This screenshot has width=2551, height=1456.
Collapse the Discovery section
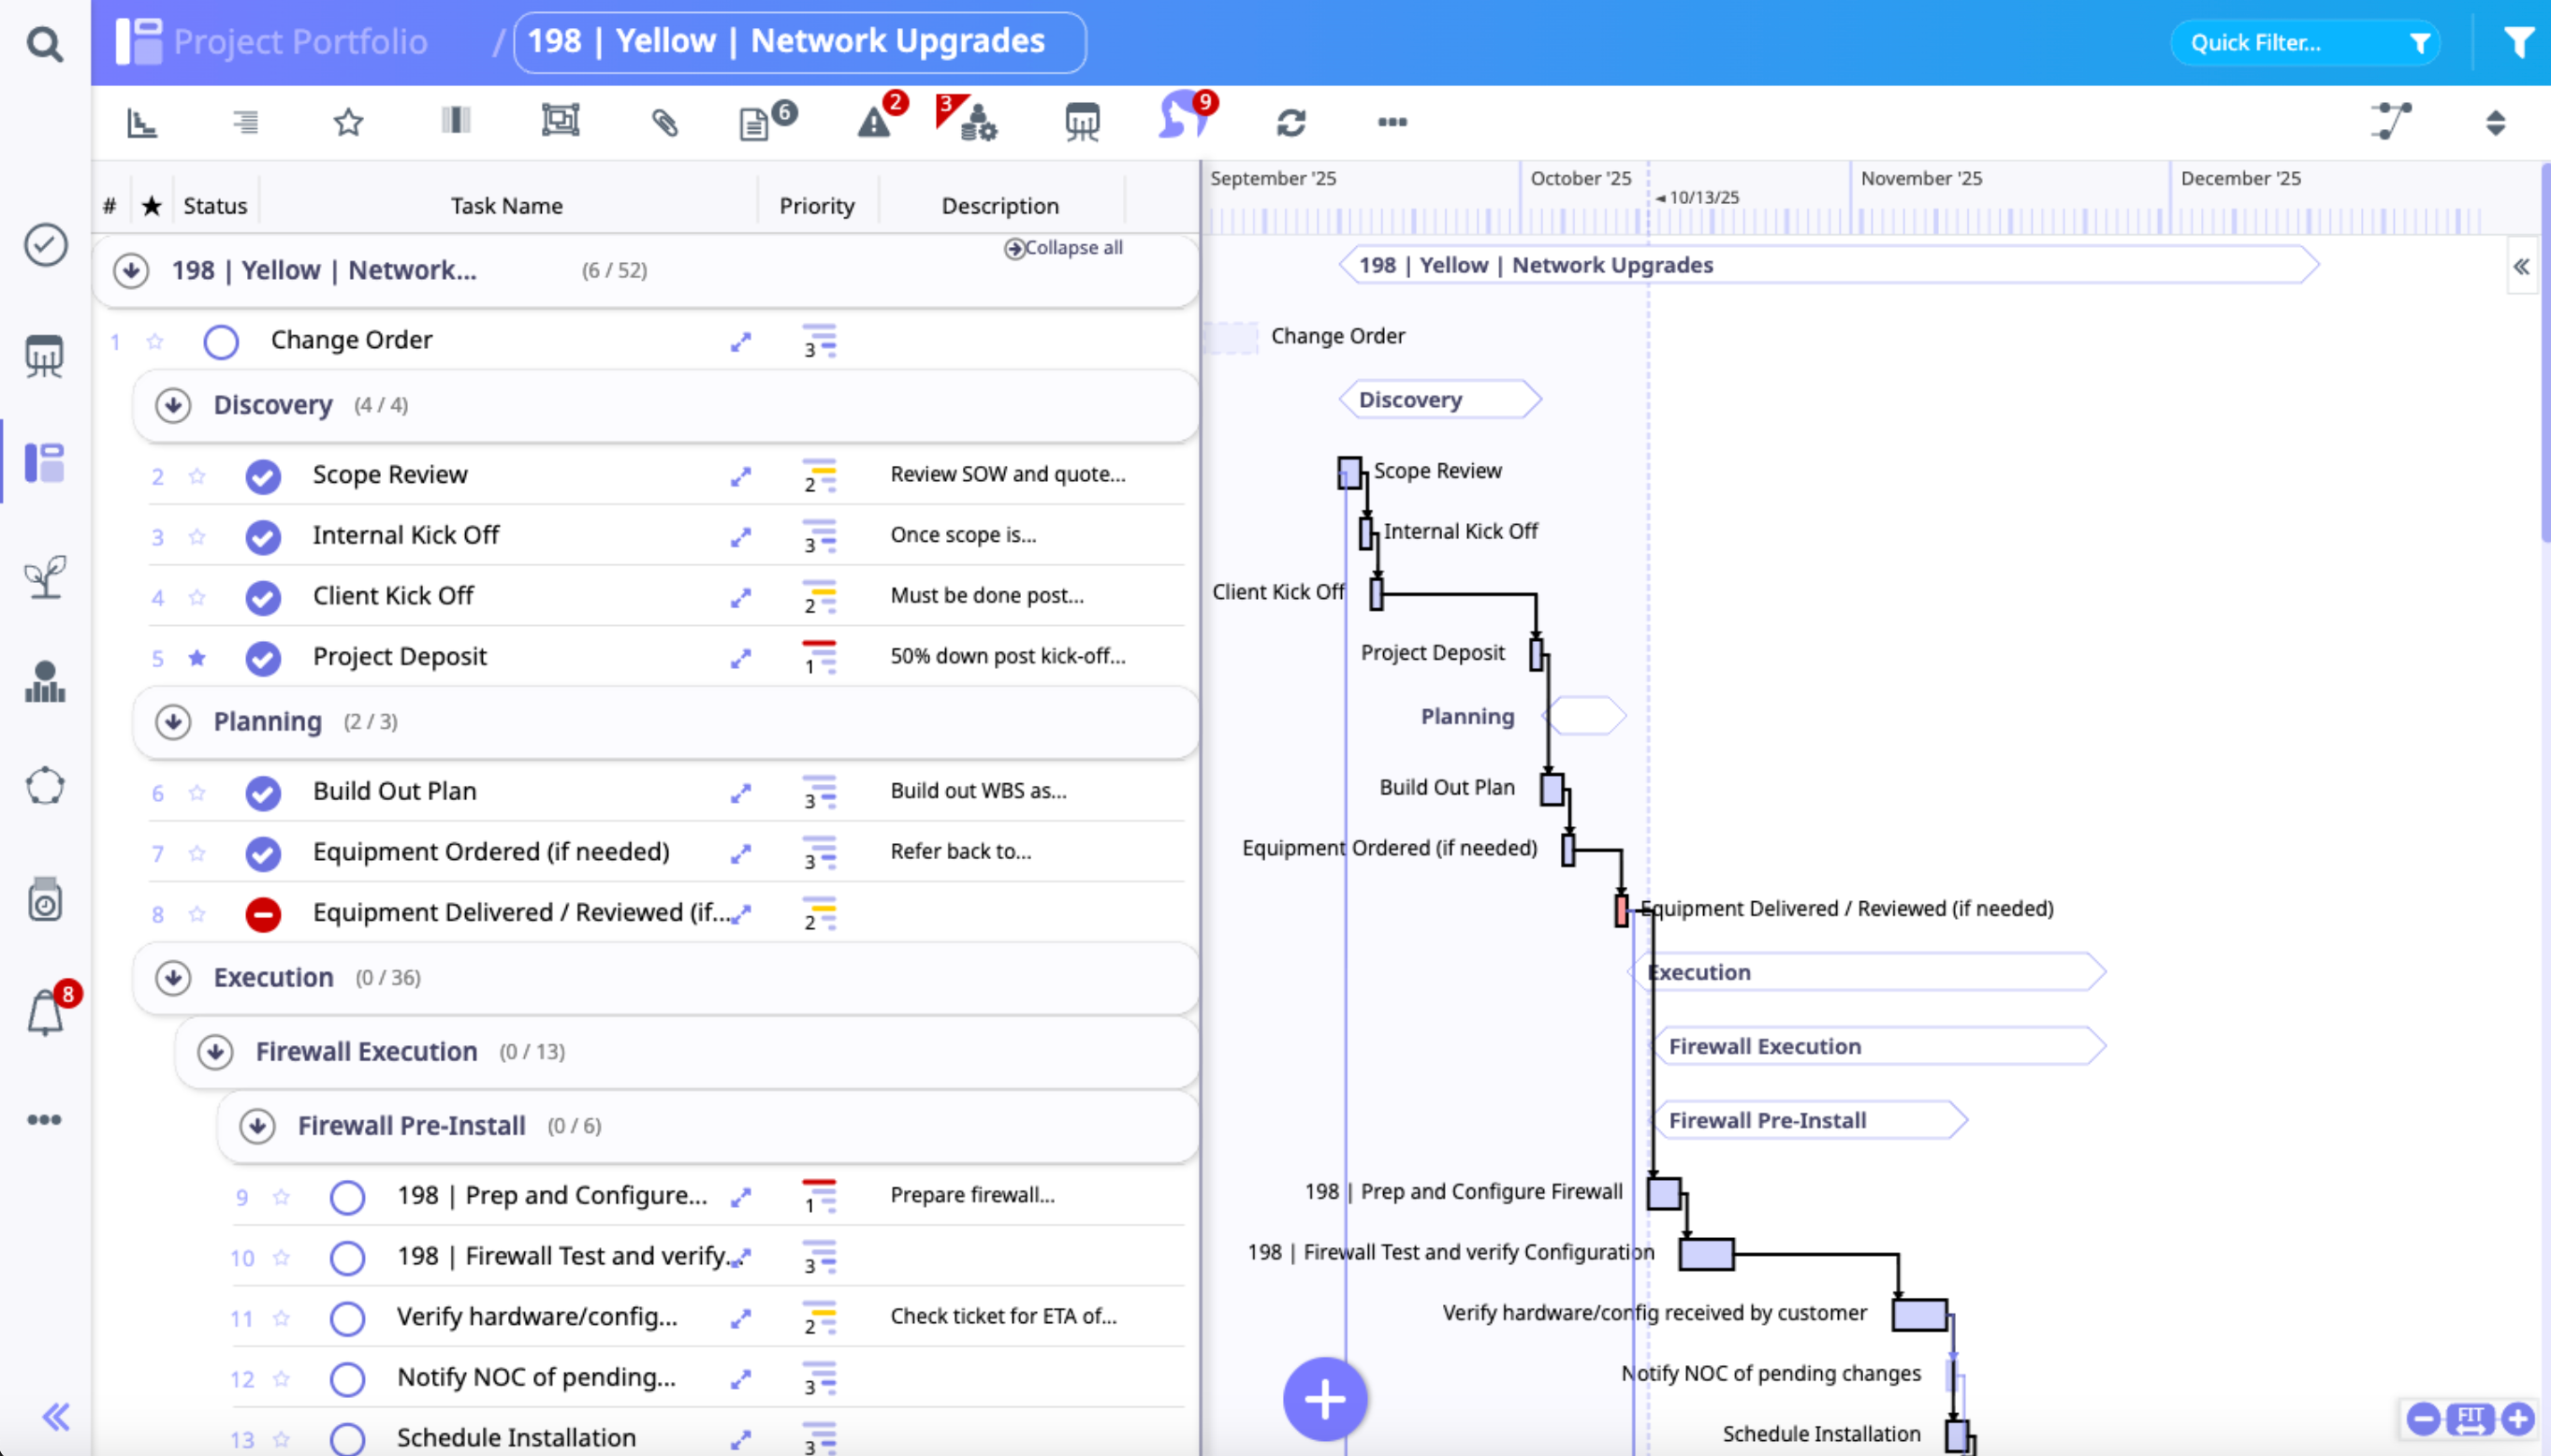[x=173, y=405]
